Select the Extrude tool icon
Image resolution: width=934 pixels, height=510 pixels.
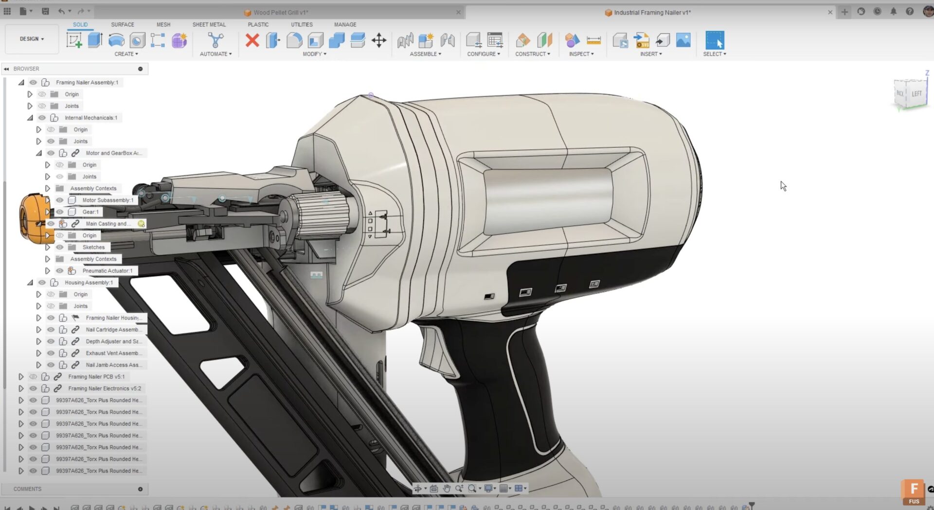pyautogui.click(x=95, y=40)
